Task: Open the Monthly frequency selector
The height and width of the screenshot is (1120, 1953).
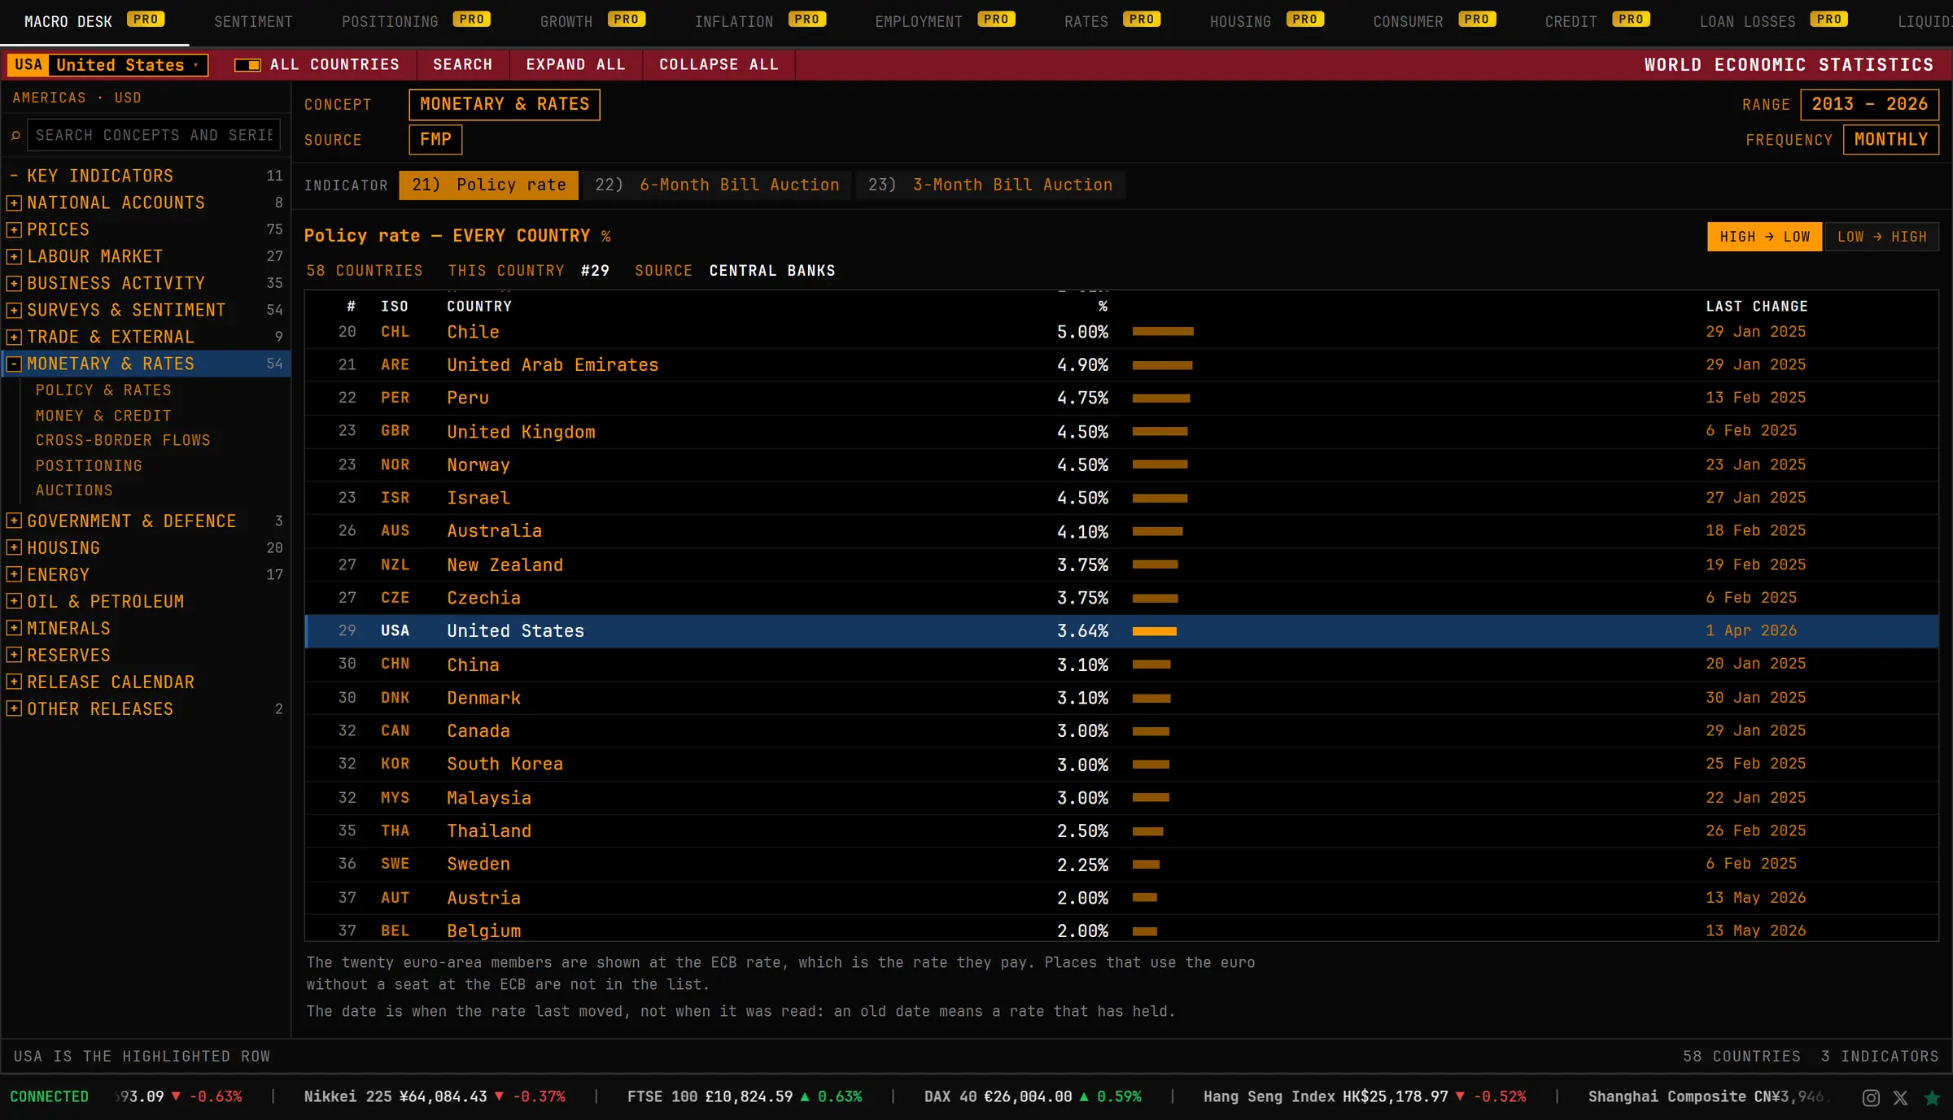Action: pos(1891,139)
